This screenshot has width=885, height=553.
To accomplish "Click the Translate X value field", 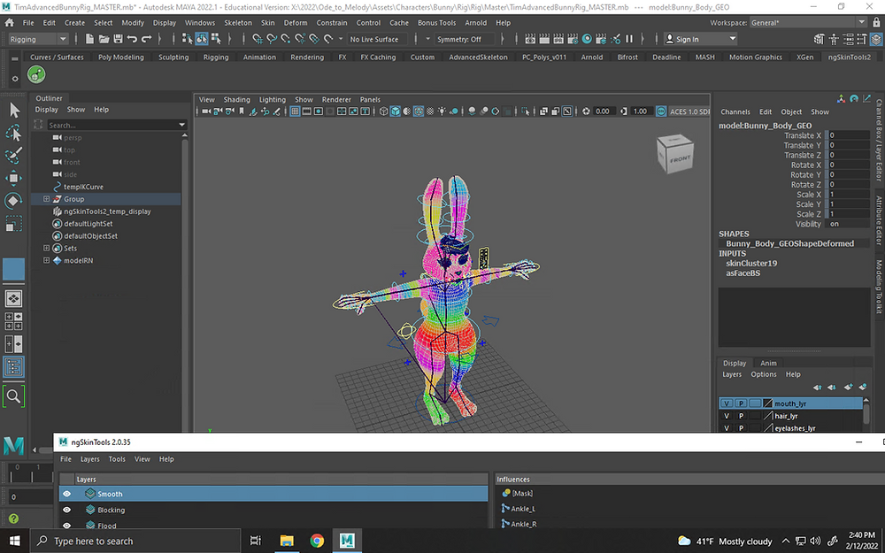I will click(849, 135).
